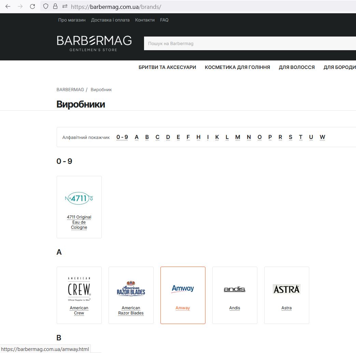Jump to letter L in index

[x=227, y=137]
